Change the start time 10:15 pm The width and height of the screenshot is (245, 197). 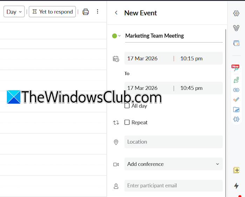pyautogui.click(x=191, y=58)
